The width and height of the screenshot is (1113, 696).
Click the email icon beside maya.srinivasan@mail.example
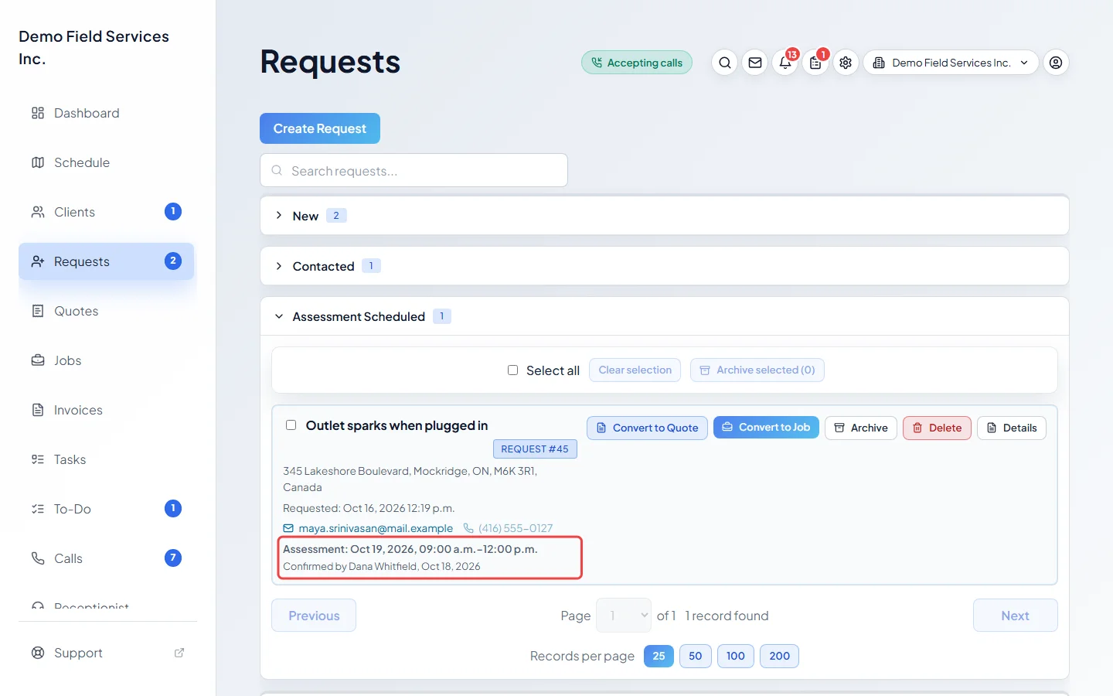288,528
